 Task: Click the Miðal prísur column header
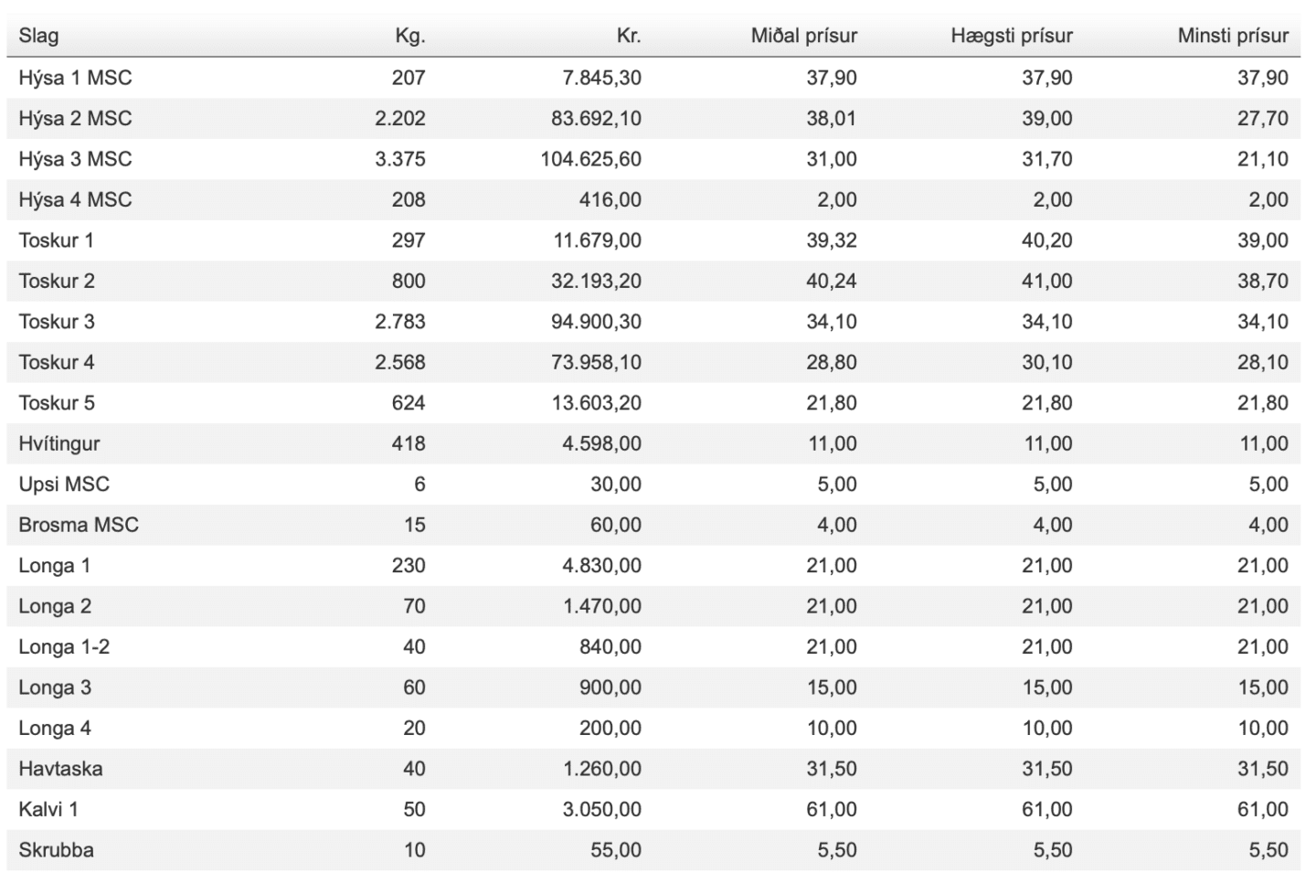[804, 37]
